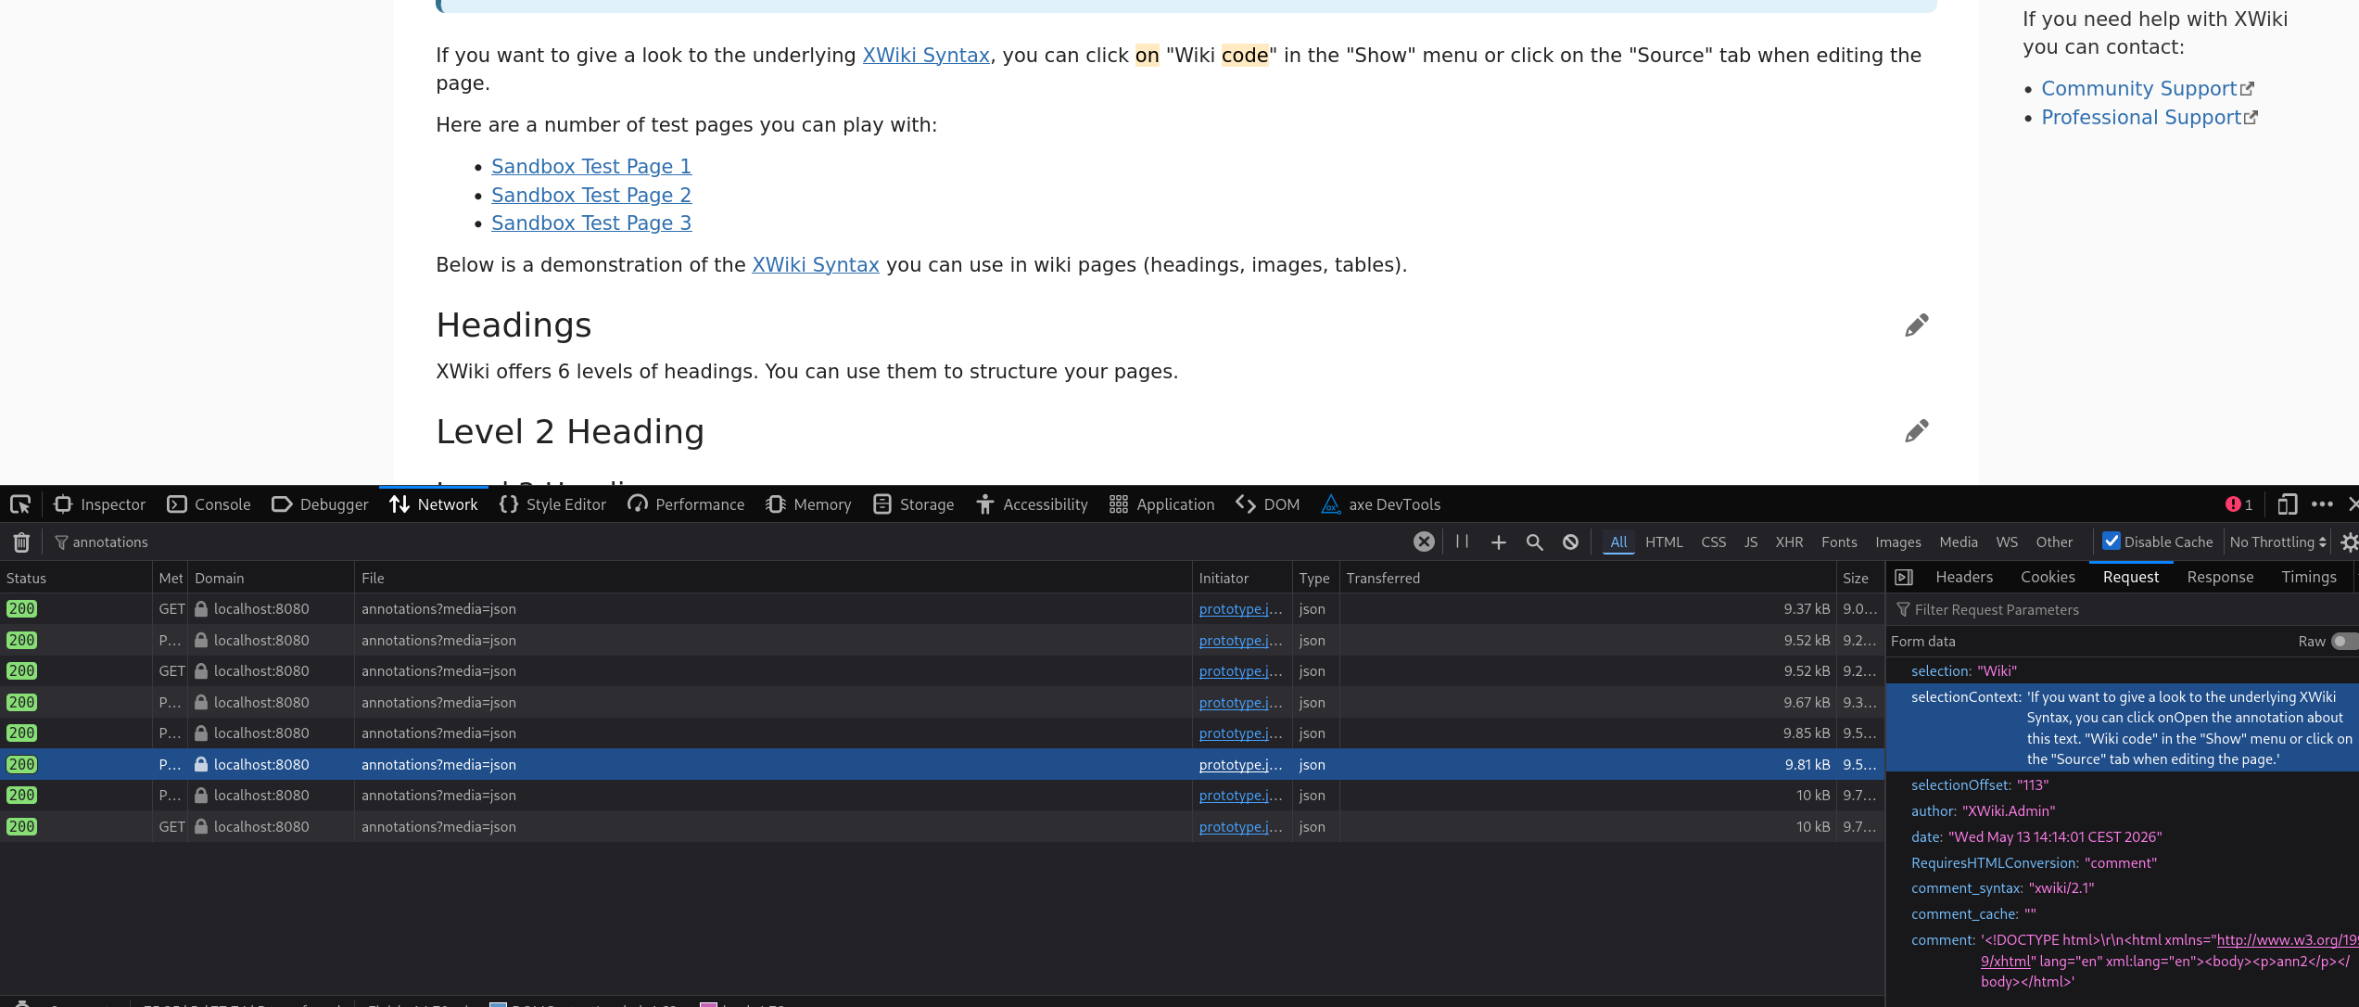Click the lock icon in the first GET request row

click(x=201, y=609)
